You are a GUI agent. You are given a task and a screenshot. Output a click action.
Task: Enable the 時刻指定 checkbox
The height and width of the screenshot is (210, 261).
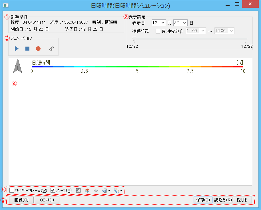(x=158, y=31)
